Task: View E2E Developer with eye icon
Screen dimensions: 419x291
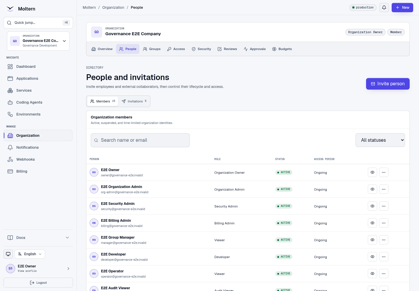Action: [372, 257]
